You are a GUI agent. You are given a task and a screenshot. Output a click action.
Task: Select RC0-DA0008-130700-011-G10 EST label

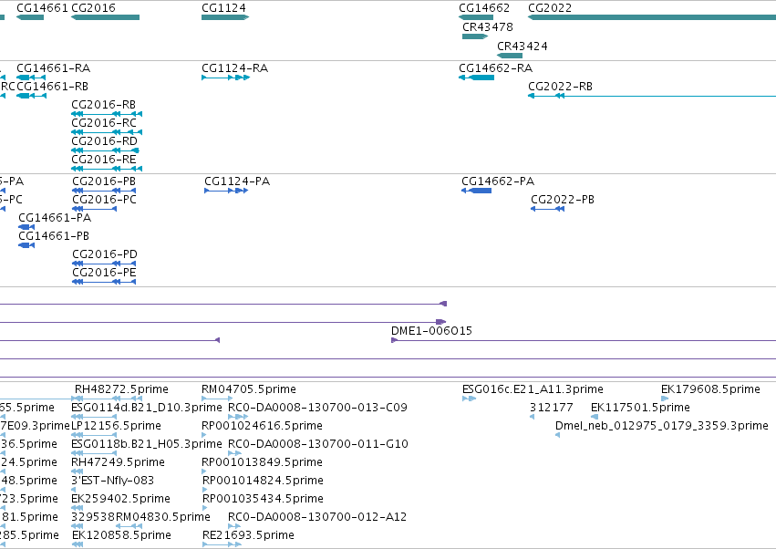[x=318, y=444]
